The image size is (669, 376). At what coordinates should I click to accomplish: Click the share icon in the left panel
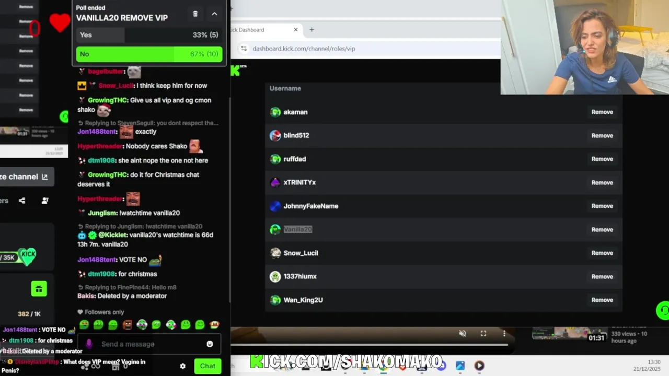22,201
